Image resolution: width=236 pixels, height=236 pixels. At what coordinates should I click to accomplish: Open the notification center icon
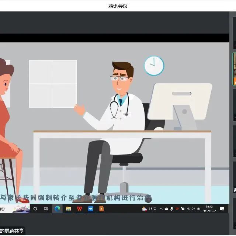click(x=222, y=209)
